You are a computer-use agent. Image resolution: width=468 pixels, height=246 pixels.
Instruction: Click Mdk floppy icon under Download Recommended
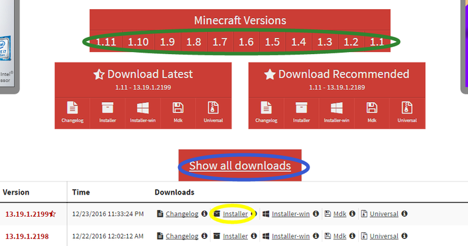372,108
